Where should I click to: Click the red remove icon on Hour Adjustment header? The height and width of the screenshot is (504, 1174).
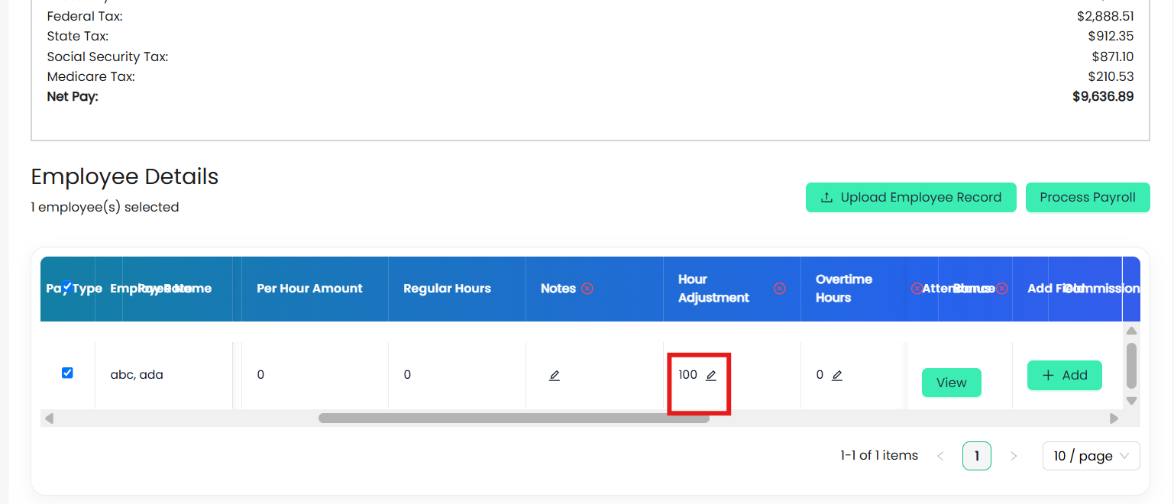click(779, 289)
